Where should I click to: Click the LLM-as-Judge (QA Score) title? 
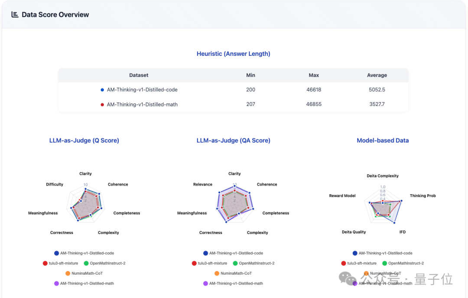click(x=233, y=141)
